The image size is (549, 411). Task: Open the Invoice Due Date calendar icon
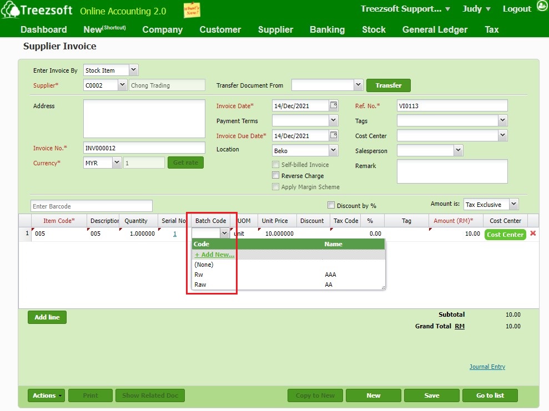click(334, 135)
